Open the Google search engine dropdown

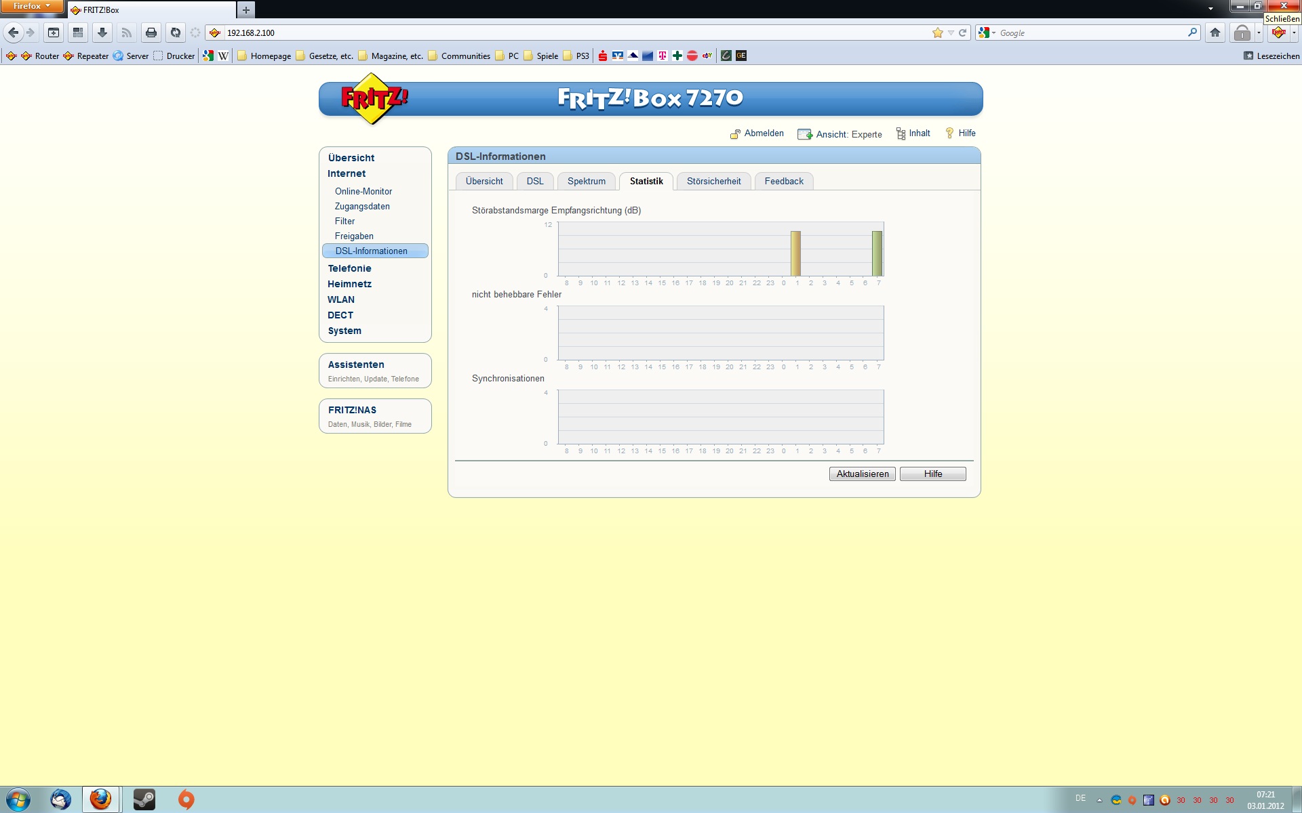pos(987,33)
